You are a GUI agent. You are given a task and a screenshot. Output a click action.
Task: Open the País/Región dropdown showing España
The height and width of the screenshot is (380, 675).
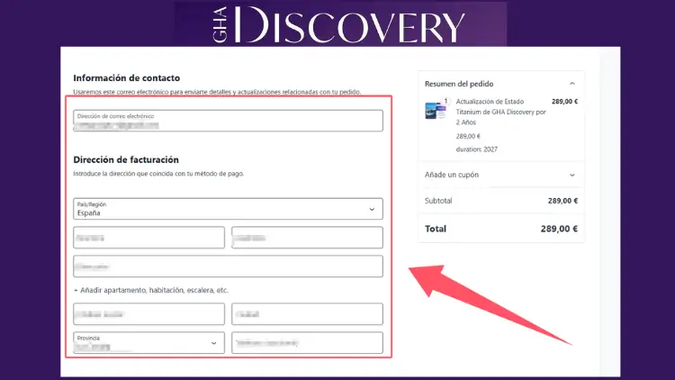(228, 209)
